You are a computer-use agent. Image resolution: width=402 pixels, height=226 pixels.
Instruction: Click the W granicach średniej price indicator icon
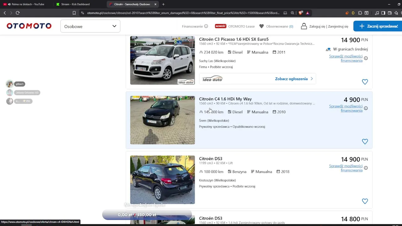[328, 49]
